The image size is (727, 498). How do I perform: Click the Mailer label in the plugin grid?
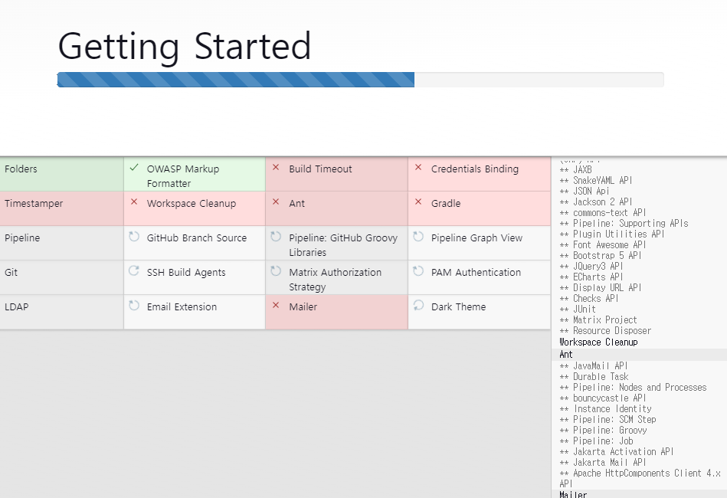303,307
